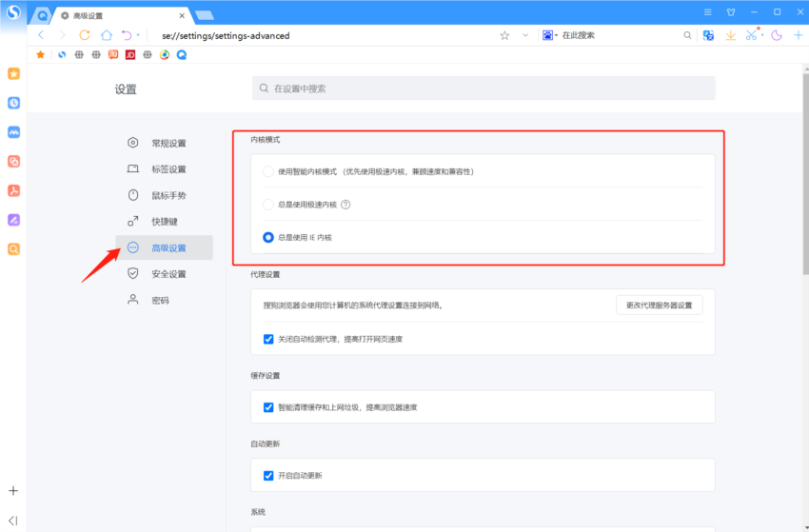The height and width of the screenshot is (532, 809).
Task: Focus the 在设置中搜索 search field
Action: tap(483, 89)
